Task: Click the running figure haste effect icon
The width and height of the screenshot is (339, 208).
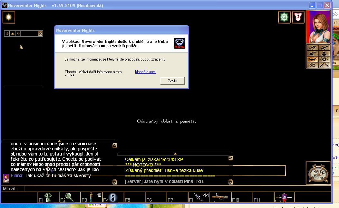Action: point(298,17)
